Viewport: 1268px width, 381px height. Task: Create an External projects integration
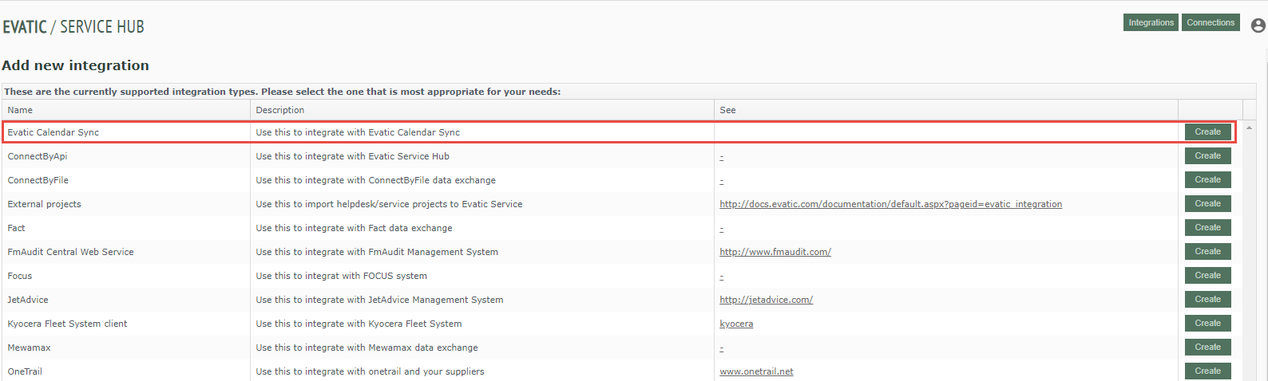coord(1207,204)
